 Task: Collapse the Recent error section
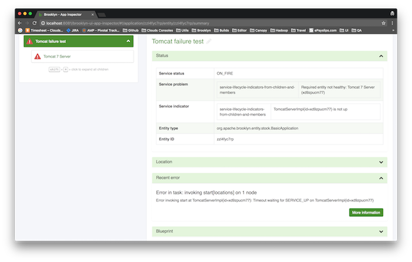381,177
